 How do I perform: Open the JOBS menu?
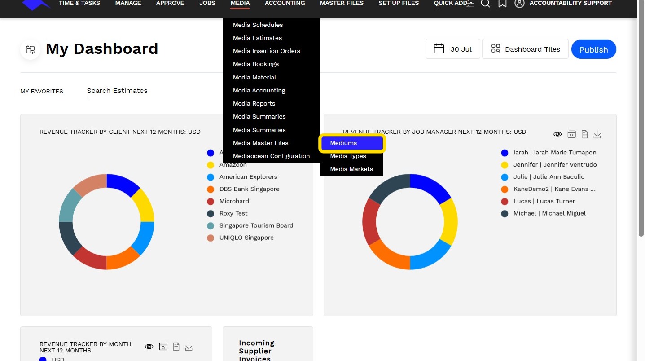pos(207,3)
